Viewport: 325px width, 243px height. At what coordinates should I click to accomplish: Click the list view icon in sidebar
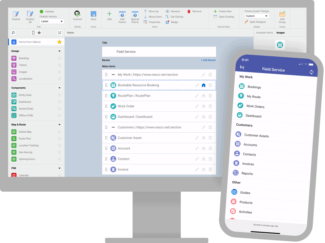(x=60, y=33)
